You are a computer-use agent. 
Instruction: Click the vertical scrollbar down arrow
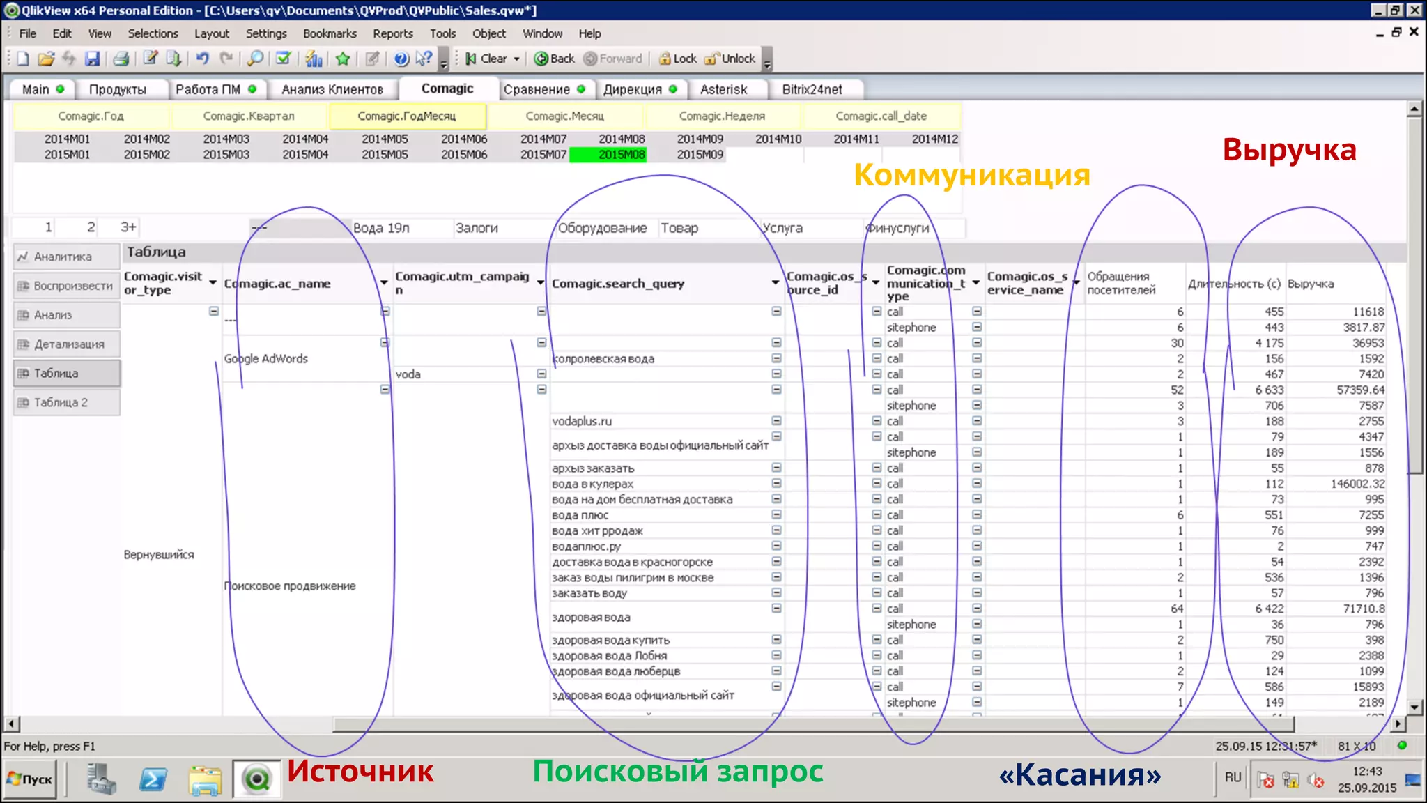pos(1414,707)
